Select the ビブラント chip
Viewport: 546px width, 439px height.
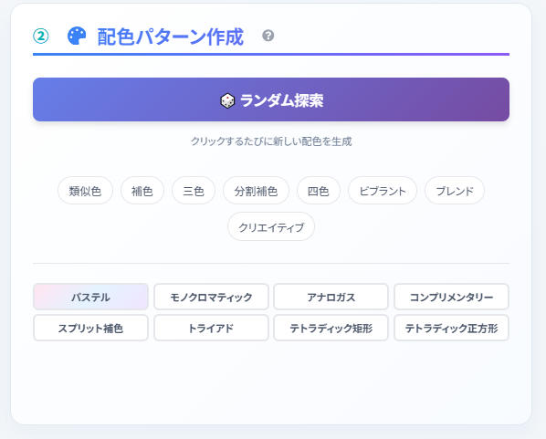click(x=383, y=191)
